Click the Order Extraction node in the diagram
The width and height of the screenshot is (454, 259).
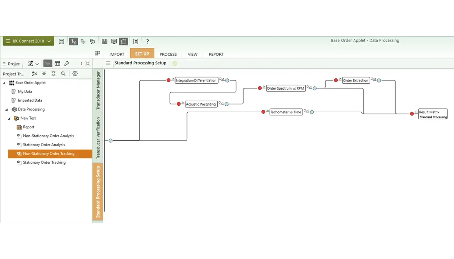point(355,80)
